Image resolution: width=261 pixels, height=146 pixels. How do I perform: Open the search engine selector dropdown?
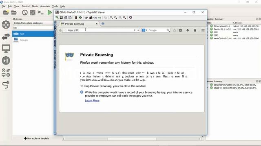click(x=145, y=30)
